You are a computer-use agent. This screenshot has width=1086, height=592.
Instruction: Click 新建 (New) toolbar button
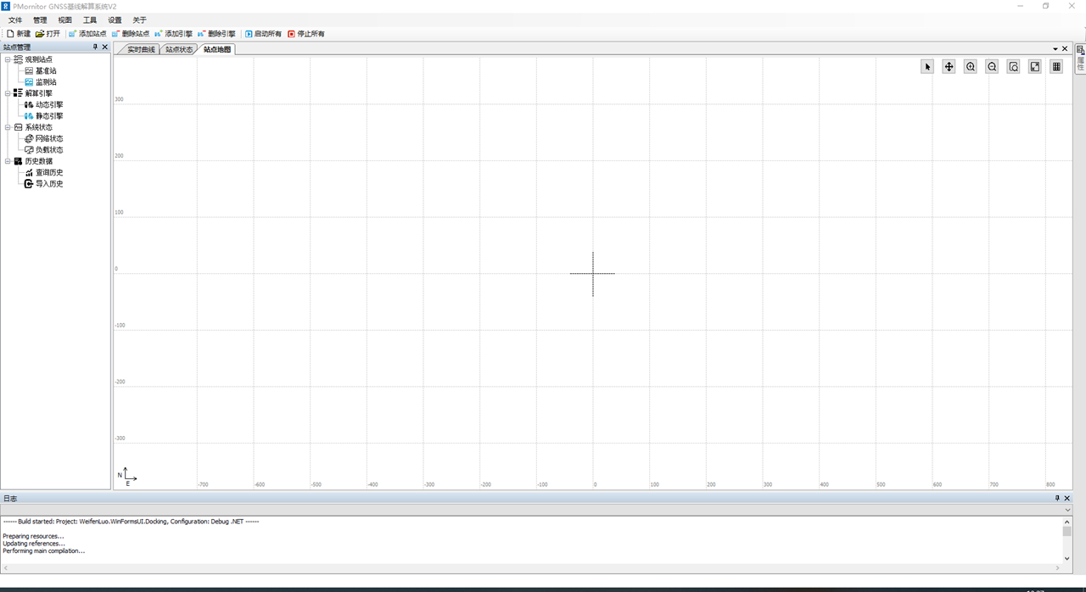19,34
